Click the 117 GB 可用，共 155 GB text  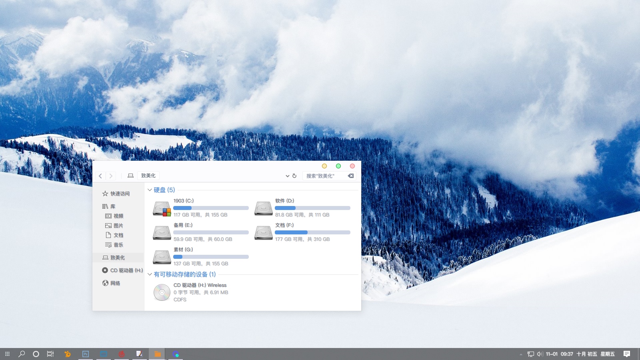(x=200, y=215)
